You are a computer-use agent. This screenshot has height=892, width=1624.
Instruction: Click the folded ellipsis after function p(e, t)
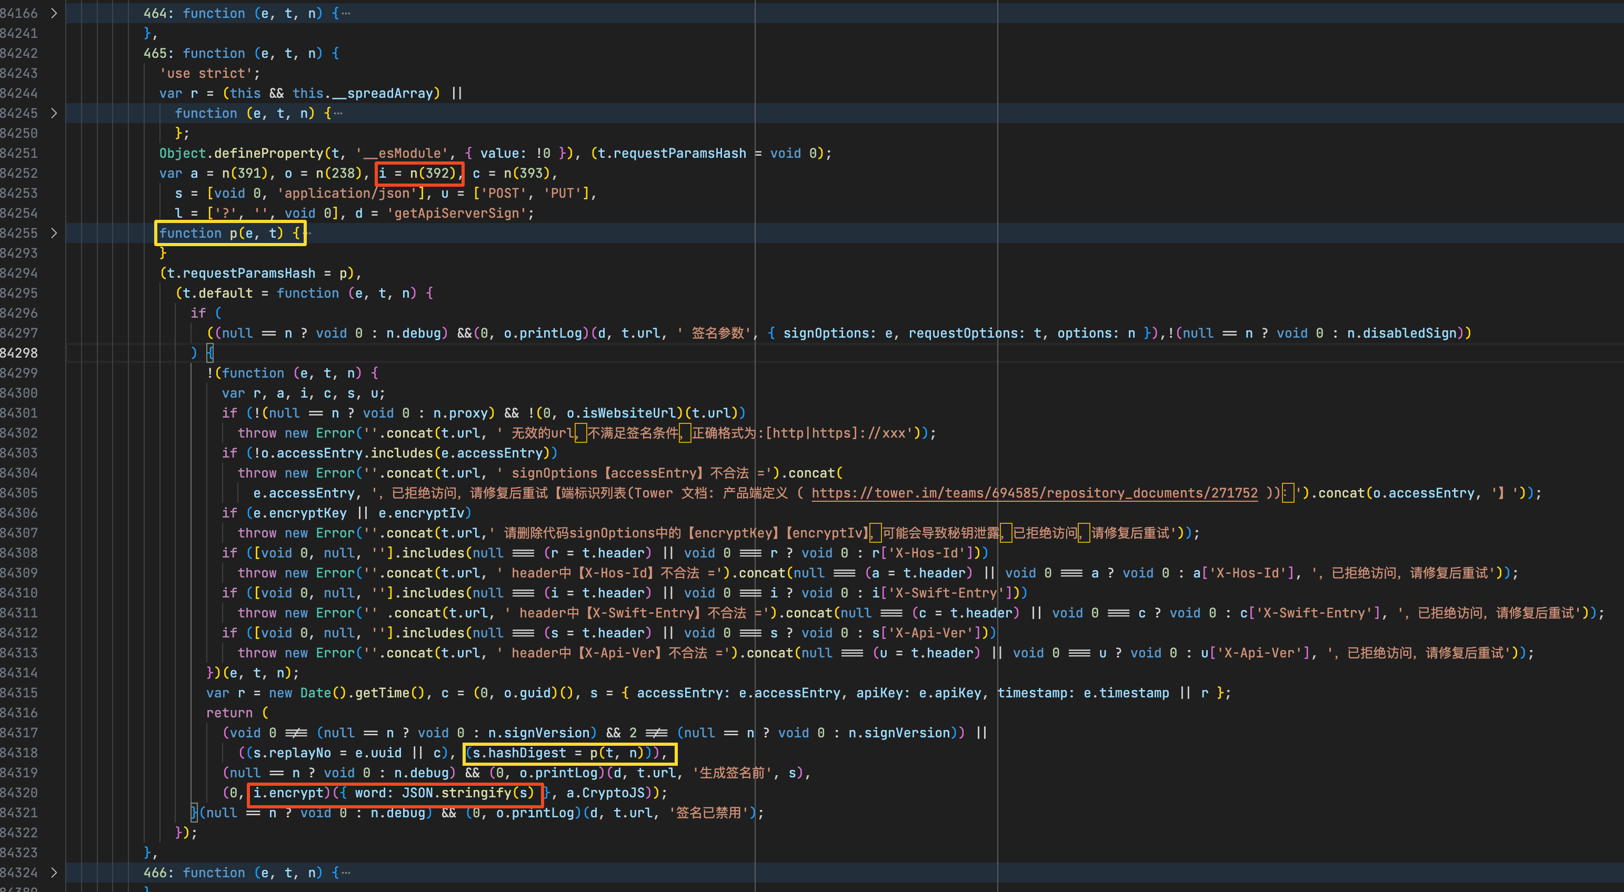pos(308,233)
